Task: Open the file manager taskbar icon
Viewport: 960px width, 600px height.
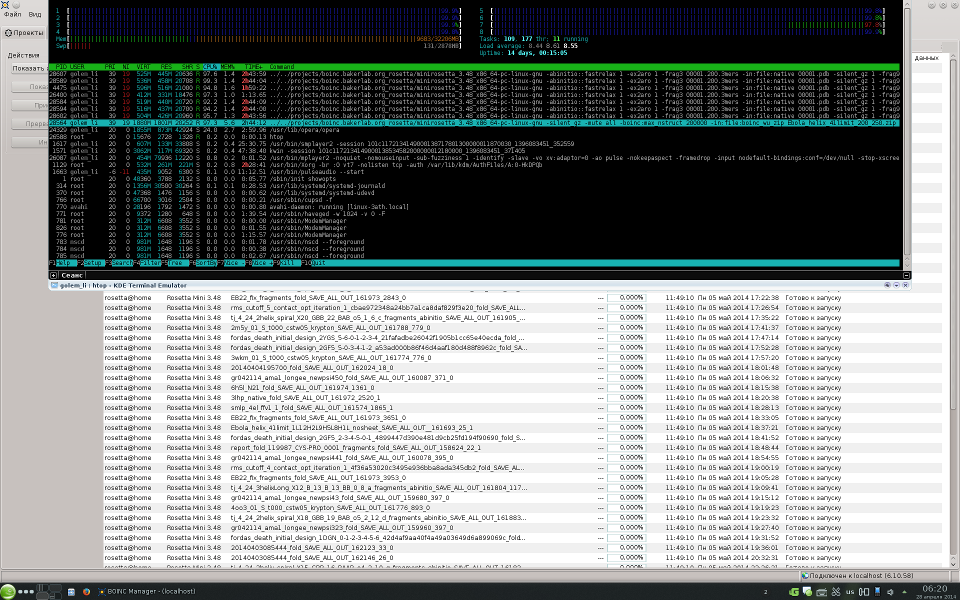Action: click(x=71, y=591)
